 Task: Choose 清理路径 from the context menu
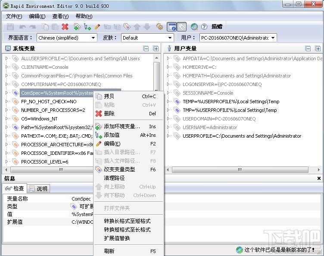[128, 178]
